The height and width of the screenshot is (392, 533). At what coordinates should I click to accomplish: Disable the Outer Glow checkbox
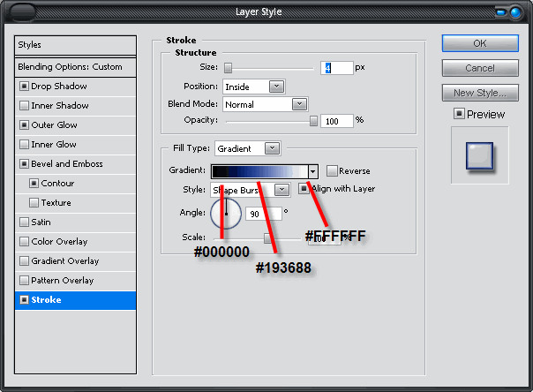24,125
